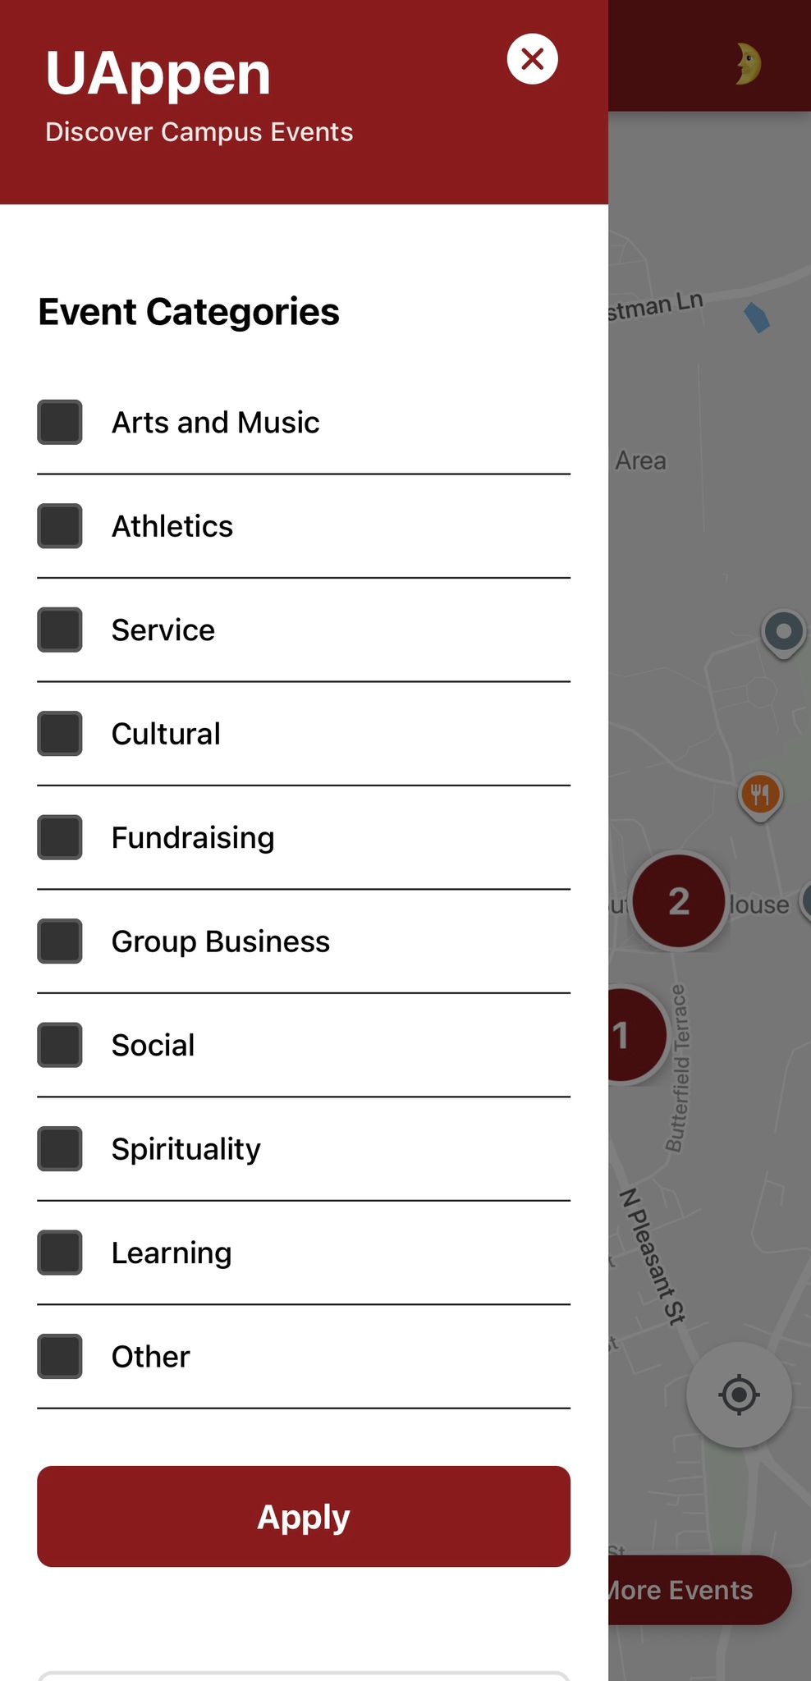Tap the current location crosshair button
This screenshot has height=1681, width=811.
(x=739, y=1395)
